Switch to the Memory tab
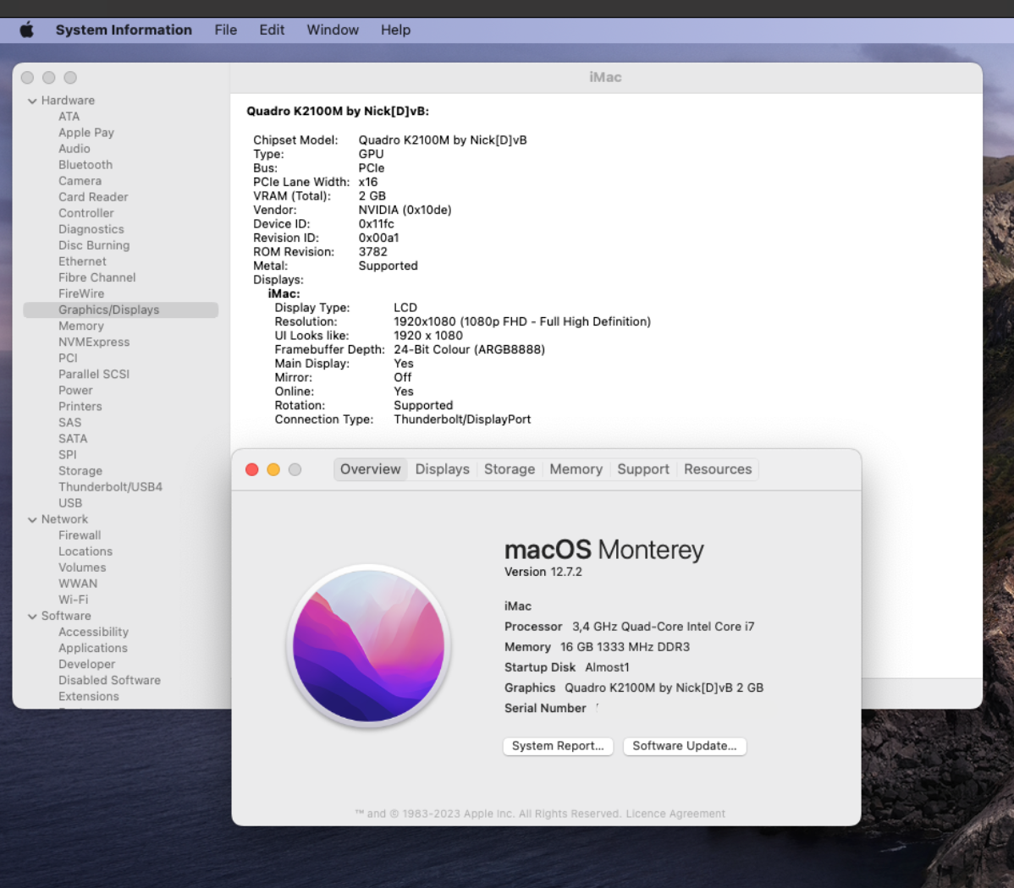 [576, 469]
